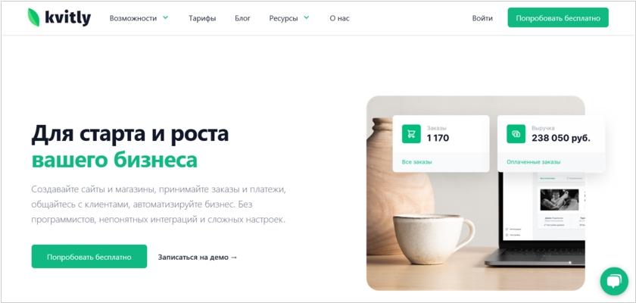
Task: Click the laptop dashboard photo thumbnail
Action: (x=560, y=199)
